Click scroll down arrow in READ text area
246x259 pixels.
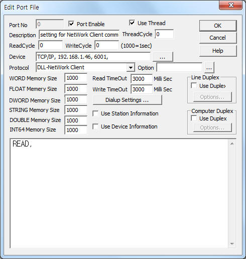pos(232,243)
